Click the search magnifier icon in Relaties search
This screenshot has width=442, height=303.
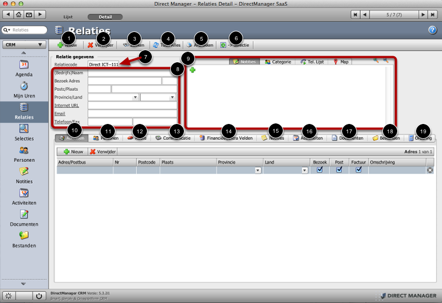6,30
